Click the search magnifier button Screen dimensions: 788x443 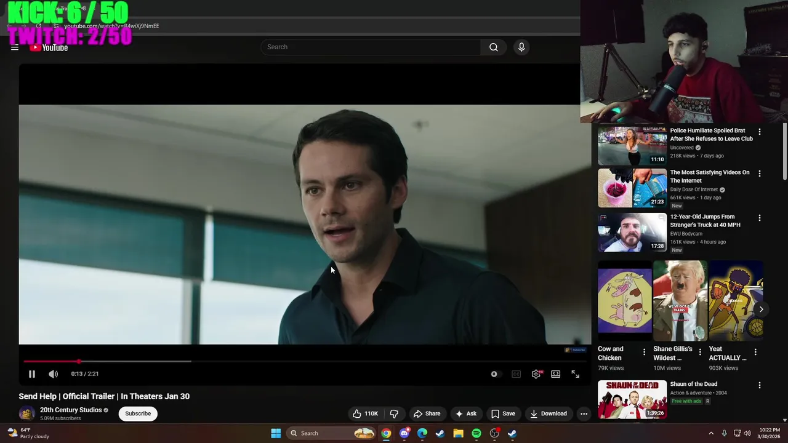(494, 47)
